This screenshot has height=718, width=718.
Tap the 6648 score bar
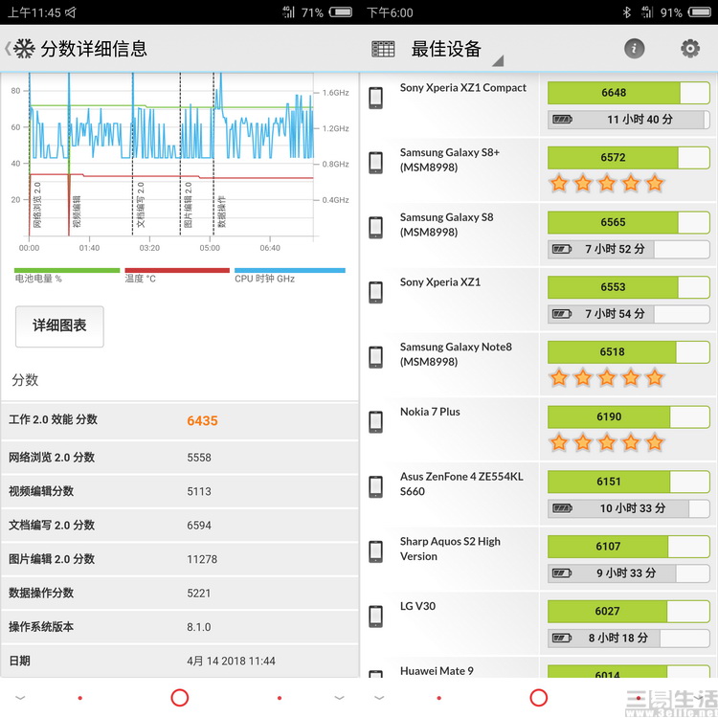(x=629, y=93)
